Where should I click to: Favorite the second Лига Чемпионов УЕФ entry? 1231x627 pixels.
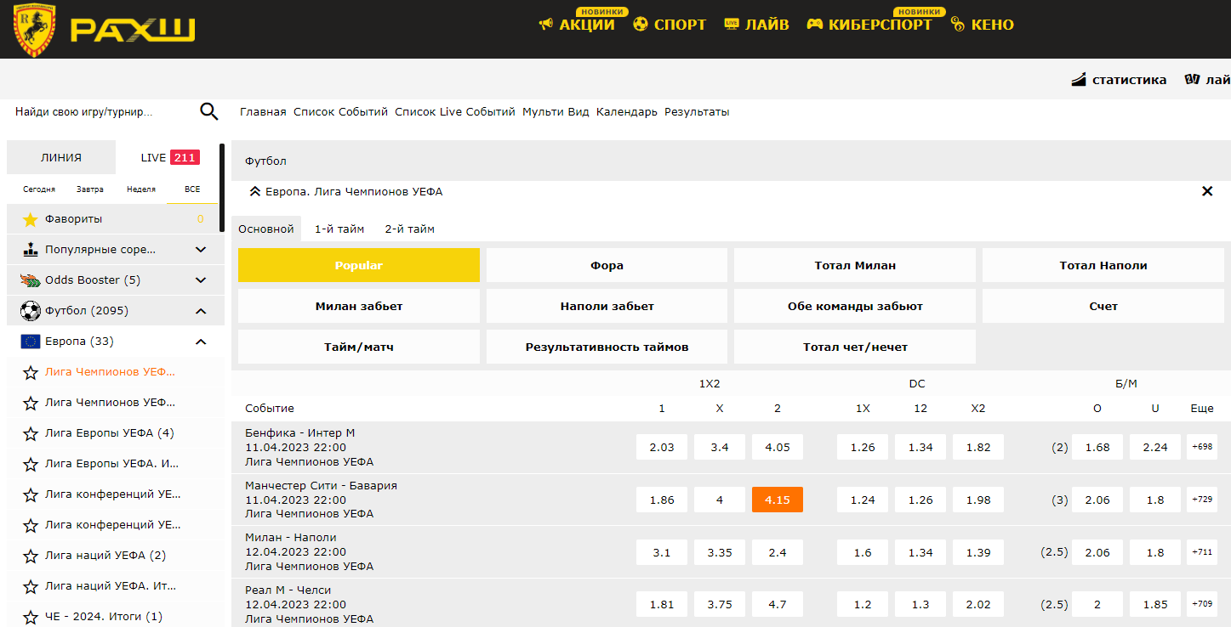31,403
